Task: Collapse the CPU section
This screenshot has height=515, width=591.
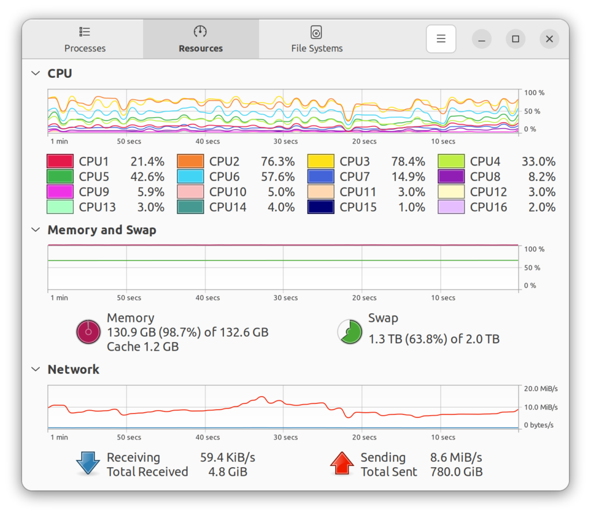Action: pyautogui.click(x=36, y=73)
